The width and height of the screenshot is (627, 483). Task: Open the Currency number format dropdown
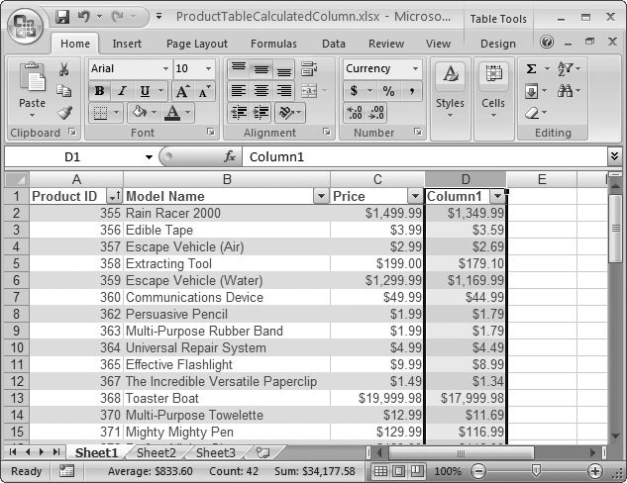[415, 68]
